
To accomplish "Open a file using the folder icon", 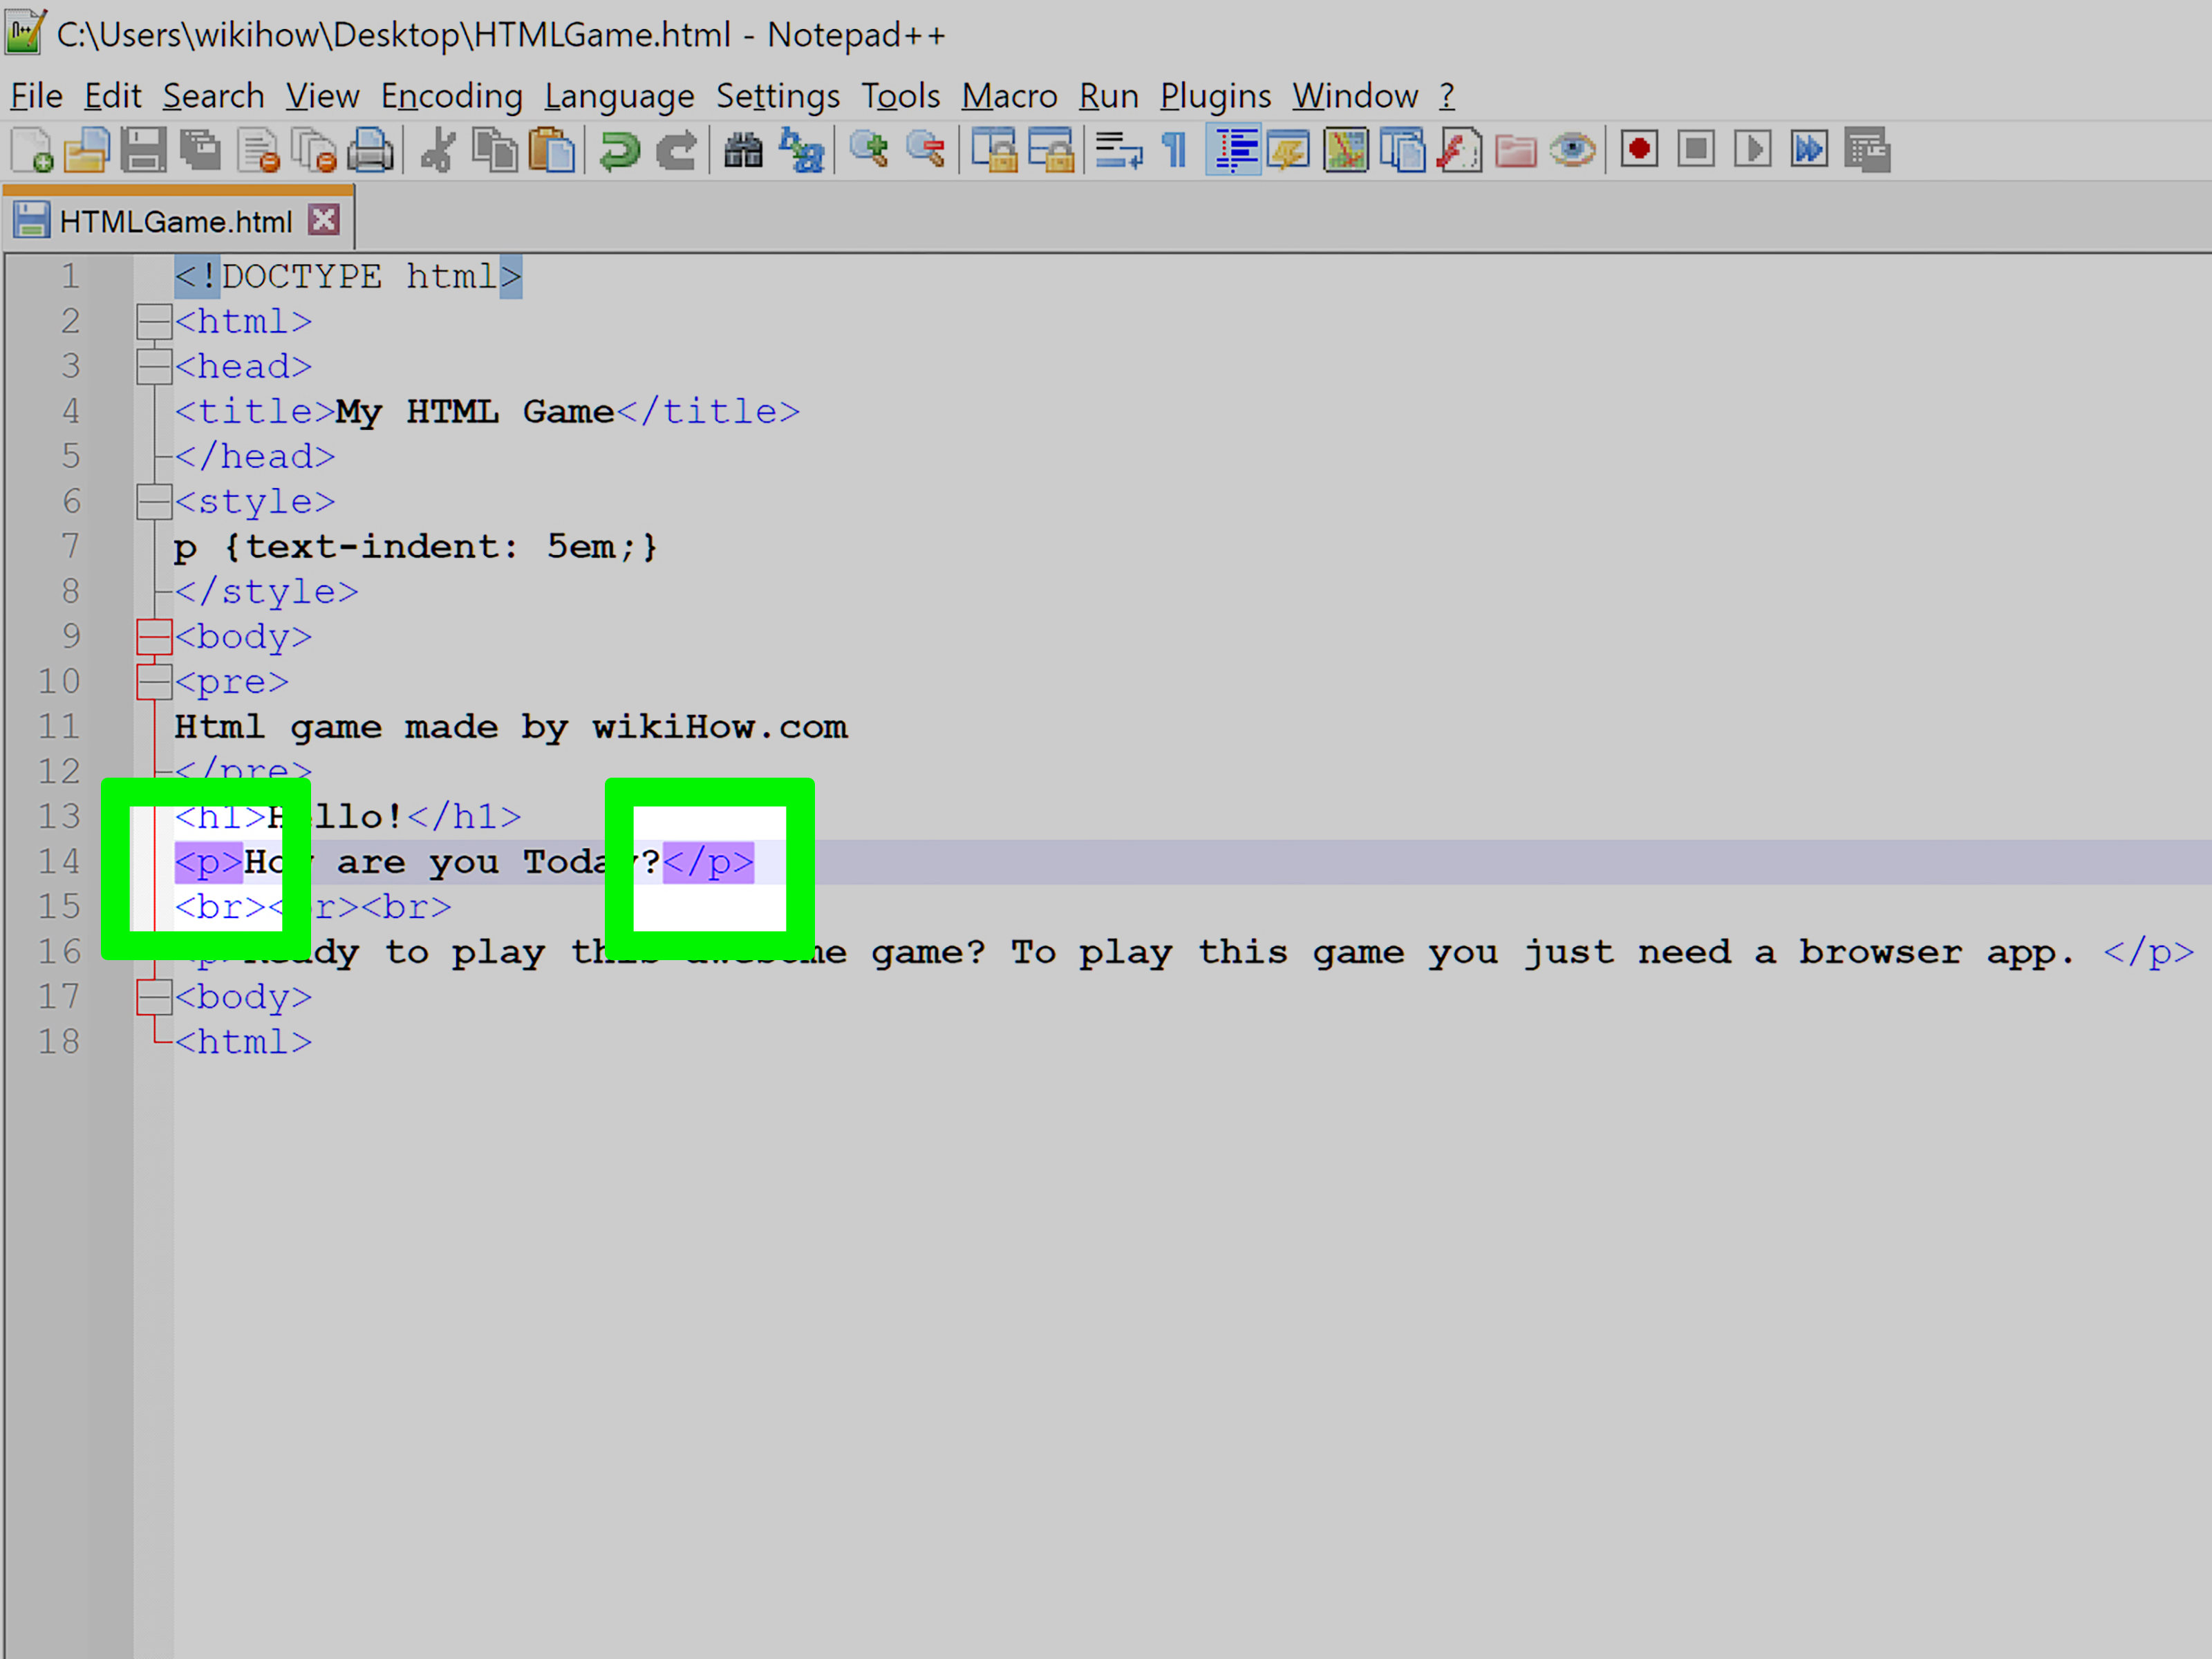I will [x=87, y=151].
